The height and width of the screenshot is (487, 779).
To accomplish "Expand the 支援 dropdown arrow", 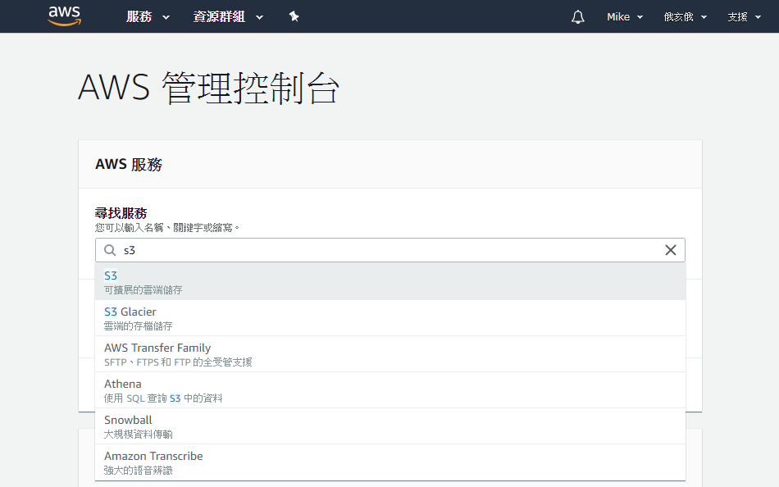I will click(x=758, y=17).
